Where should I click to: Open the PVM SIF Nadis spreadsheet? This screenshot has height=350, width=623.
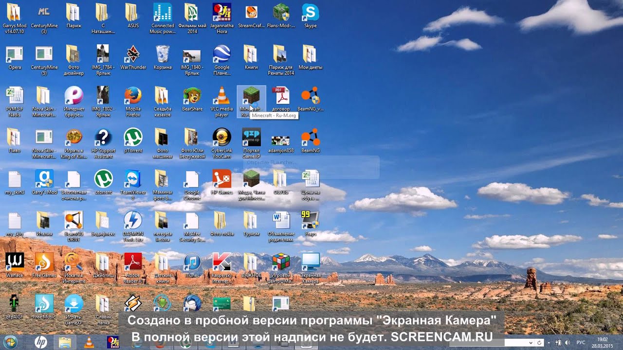point(15,102)
